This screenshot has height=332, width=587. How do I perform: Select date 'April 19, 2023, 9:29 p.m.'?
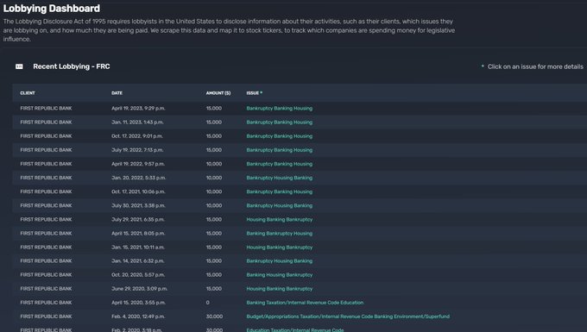click(138, 109)
